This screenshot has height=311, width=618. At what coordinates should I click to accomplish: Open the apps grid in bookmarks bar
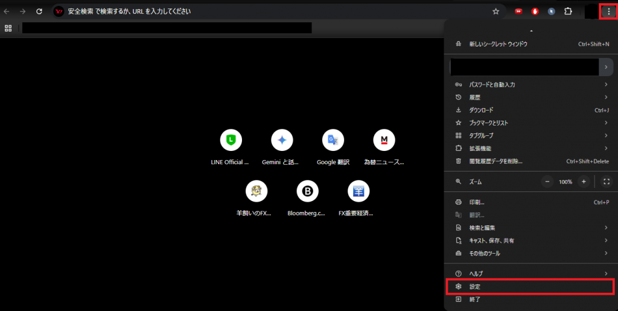(8, 28)
